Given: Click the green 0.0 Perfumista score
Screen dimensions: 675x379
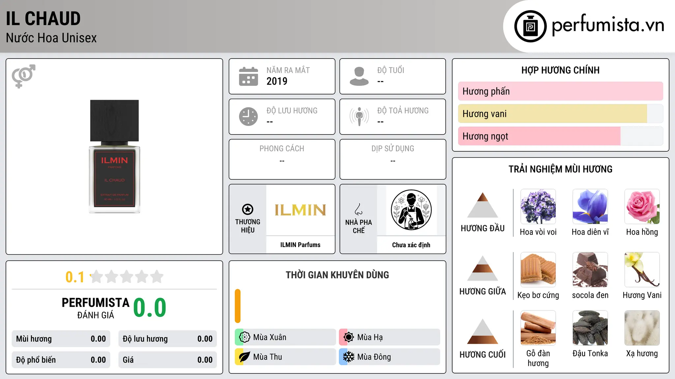Looking at the screenshot, I should (x=150, y=308).
